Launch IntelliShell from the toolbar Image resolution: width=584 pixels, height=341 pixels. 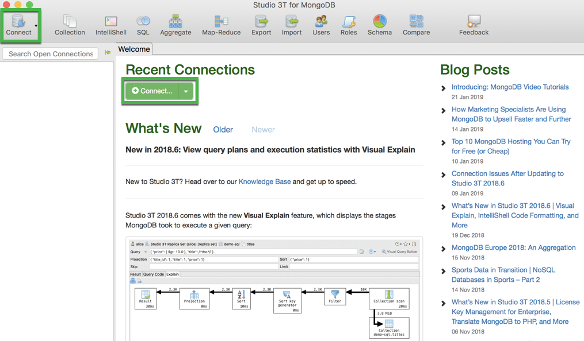tap(111, 25)
